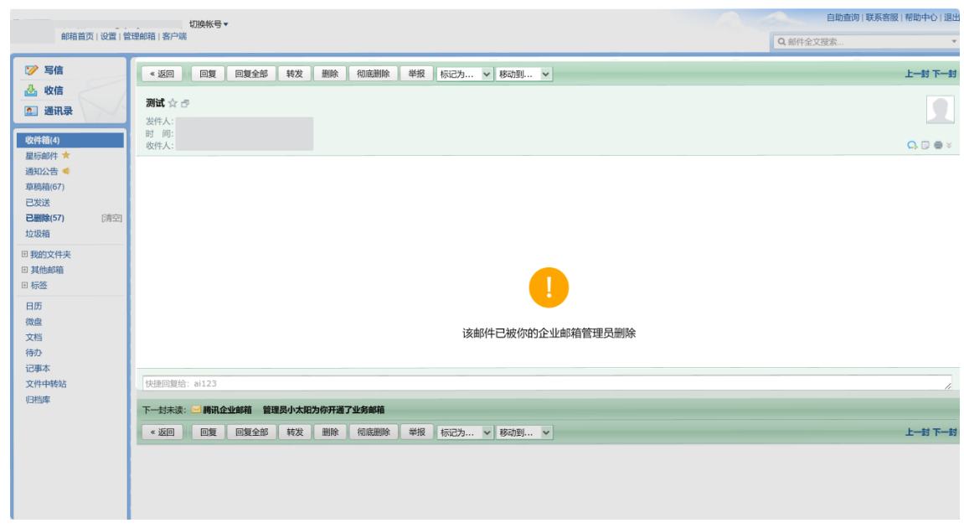Click the top toolbar 回复 button
This screenshot has height=528, width=964.
coord(208,74)
